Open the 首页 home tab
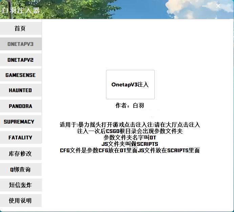 coord(21,28)
